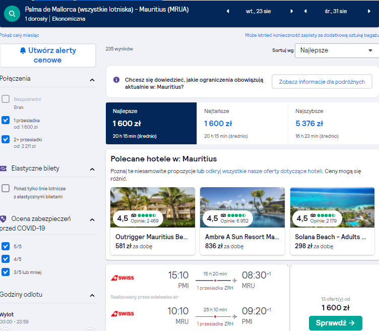Click the info icon about Mauritius restrictions
The height and width of the screenshot is (331, 379).
(x=116, y=80)
